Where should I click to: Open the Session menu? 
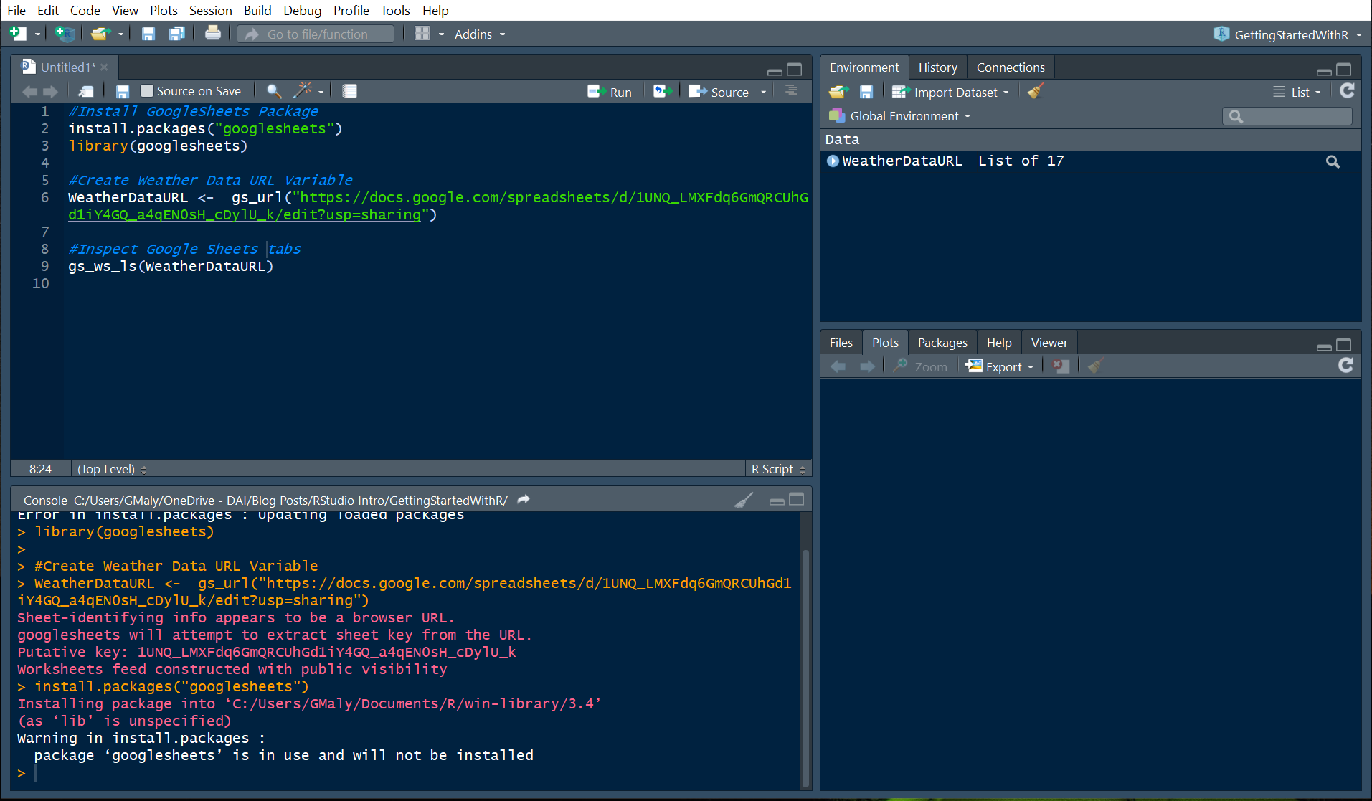tap(210, 10)
